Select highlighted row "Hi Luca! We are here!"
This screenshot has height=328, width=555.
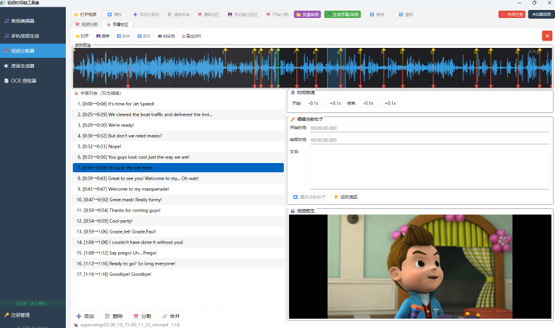(178, 168)
